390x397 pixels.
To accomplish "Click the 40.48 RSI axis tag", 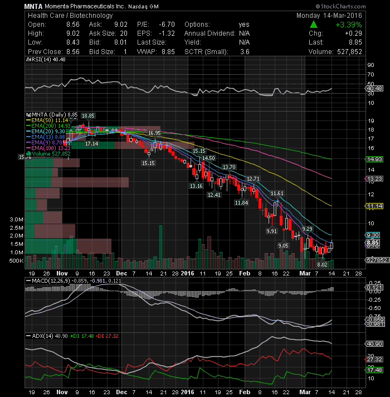I will (374, 88).
